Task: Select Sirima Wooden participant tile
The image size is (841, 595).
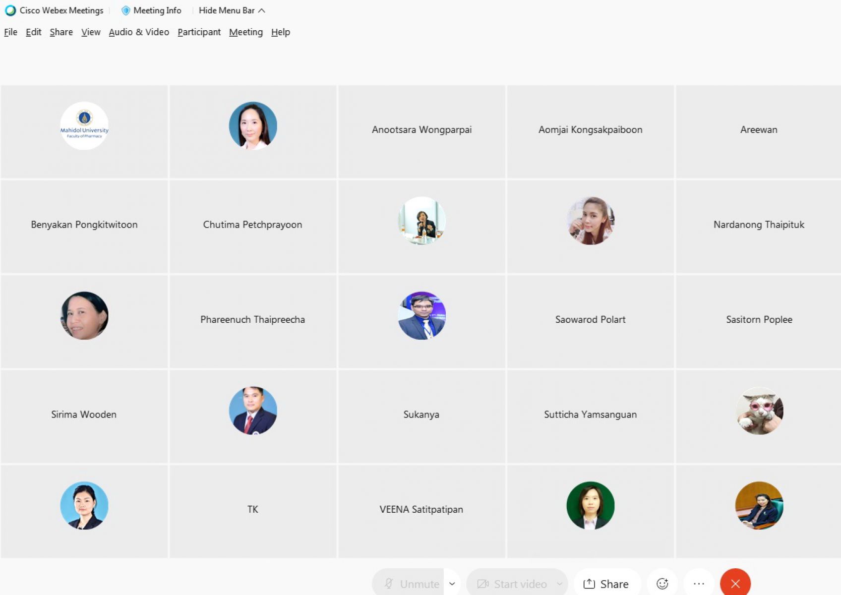Action: (x=84, y=416)
